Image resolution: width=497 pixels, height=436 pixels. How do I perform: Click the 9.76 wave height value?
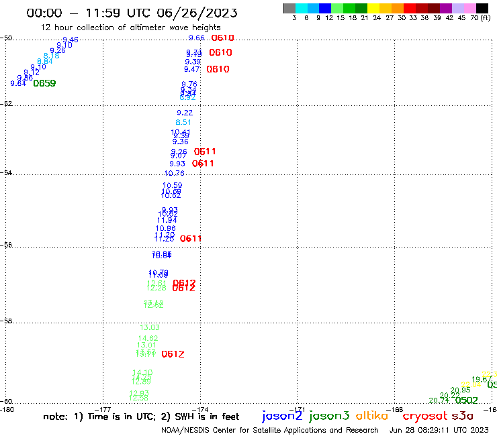pyautogui.click(x=189, y=84)
